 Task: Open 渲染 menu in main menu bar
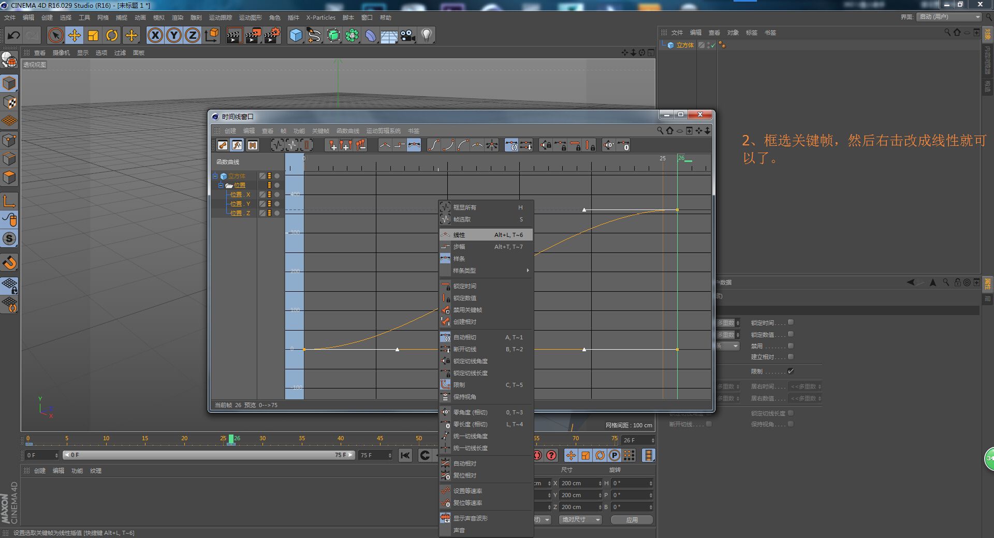[x=177, y=18]
